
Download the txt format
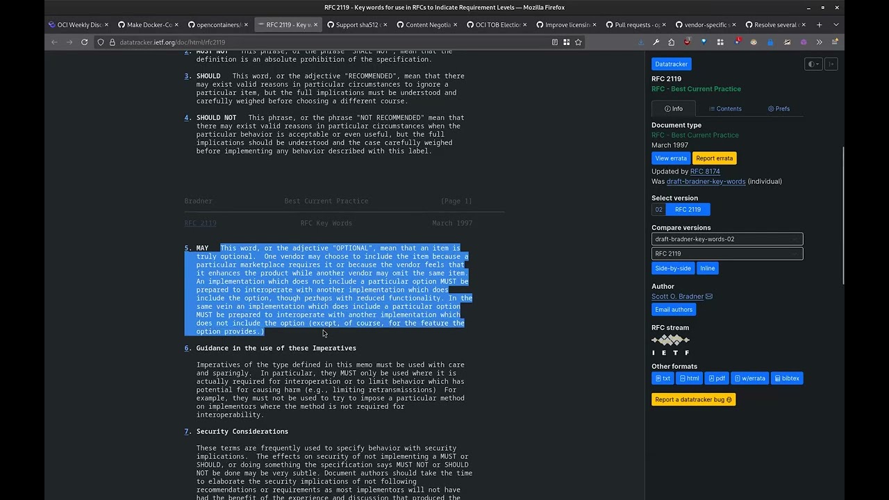(663, 378)
